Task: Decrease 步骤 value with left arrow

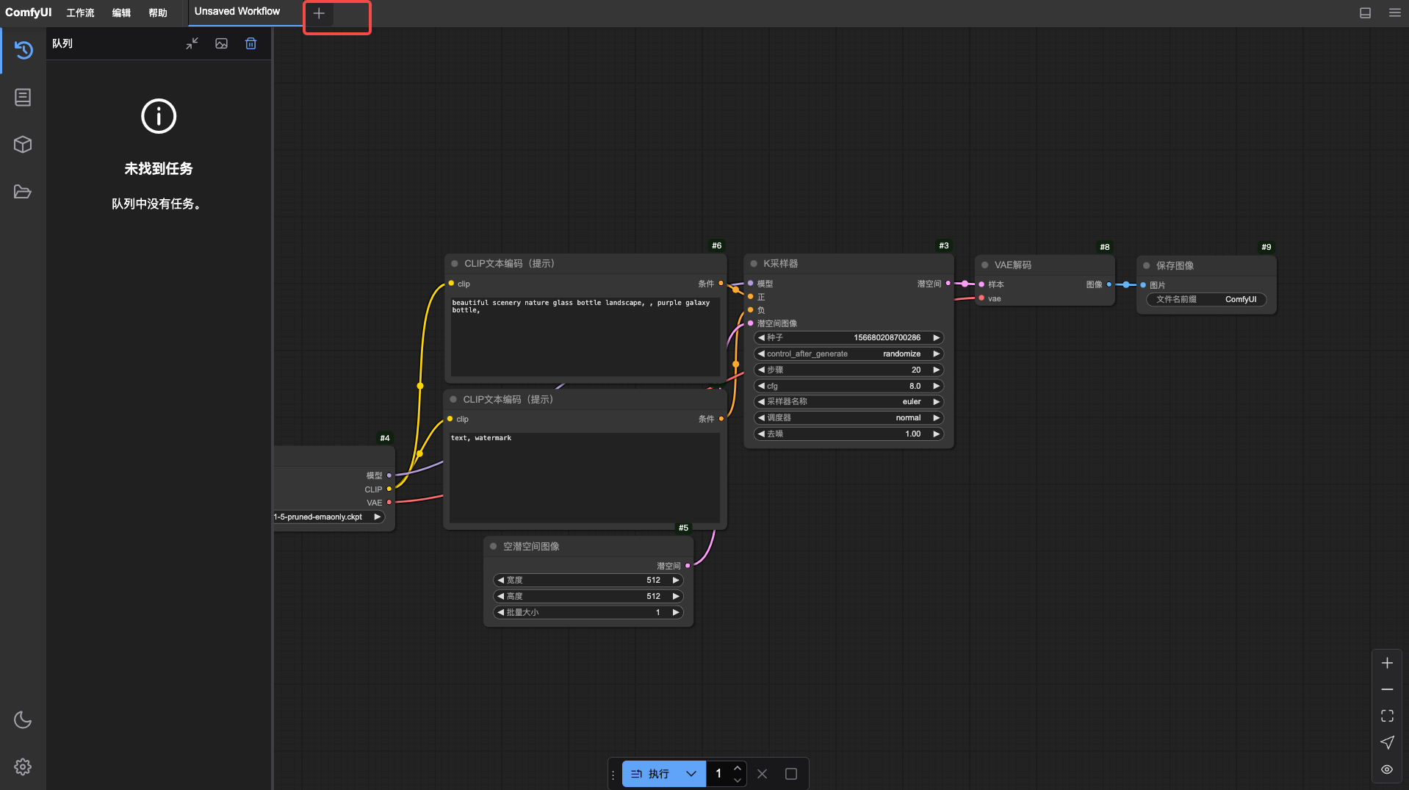Action: [761, 370]
